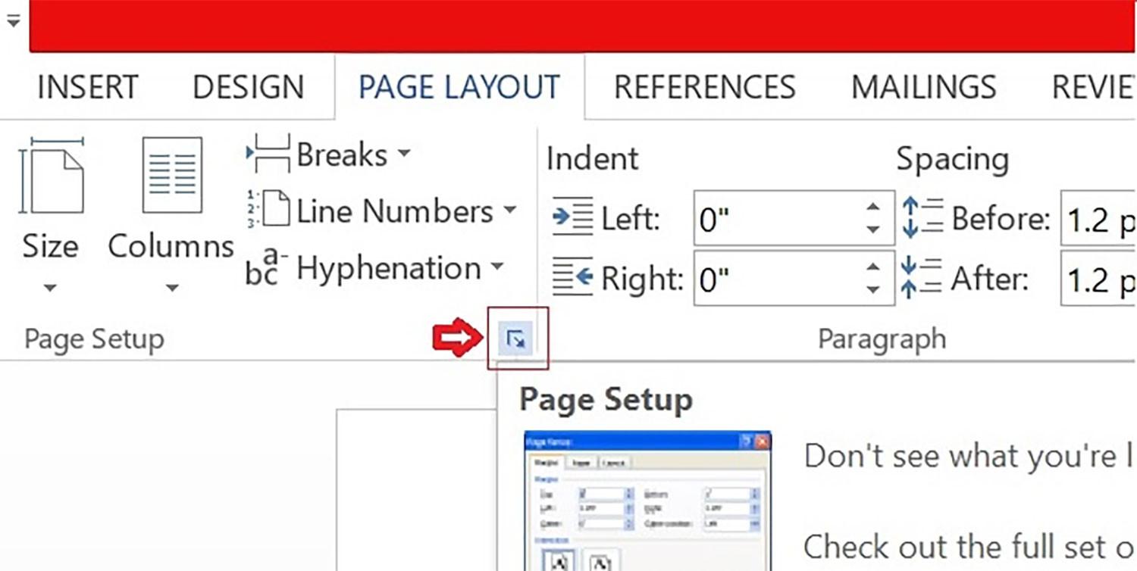Screen dimensions: 1137x571
Task: Select the DESIGN ribbon tab
Action: click(x=247, y=86)
